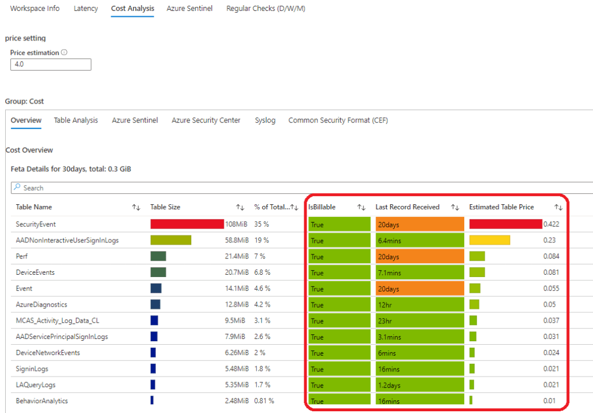Sort by Estimated Table Price arrows
This screenshot has height=413, width=593.
pos(558,207)
